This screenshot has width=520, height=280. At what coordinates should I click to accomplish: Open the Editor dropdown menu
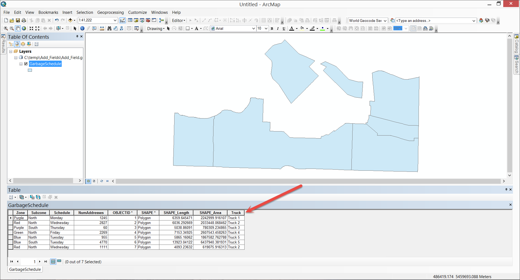(x=178, y=20)
